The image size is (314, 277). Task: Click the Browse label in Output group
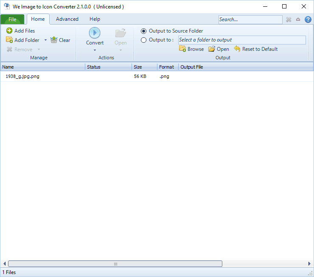(x=196, y=49)
